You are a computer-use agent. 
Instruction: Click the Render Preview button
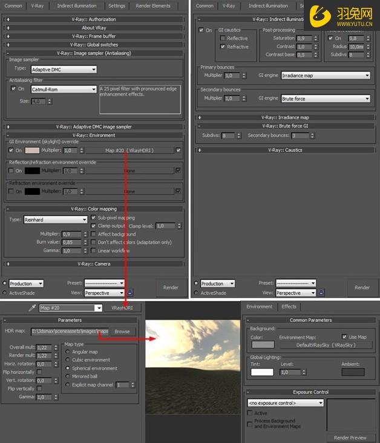pos(350,438)
